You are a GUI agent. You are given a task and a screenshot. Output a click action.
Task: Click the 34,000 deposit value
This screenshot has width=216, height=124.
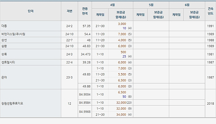[x=121, y=114]
